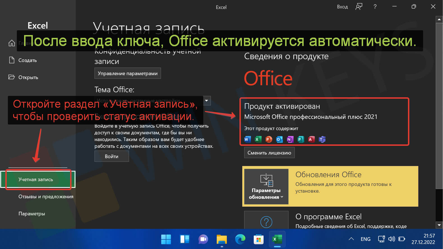Click the Outlook icon in product list
443x249 pixels.
(x=279, y=139)
